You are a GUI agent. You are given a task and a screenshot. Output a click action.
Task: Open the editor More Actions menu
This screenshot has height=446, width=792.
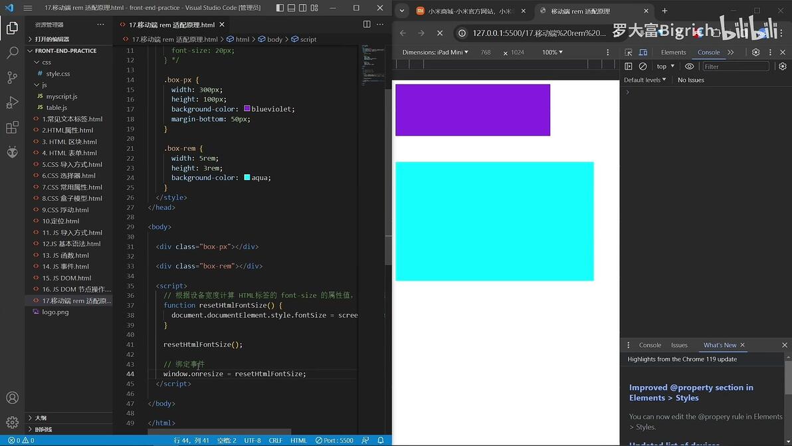380,24
